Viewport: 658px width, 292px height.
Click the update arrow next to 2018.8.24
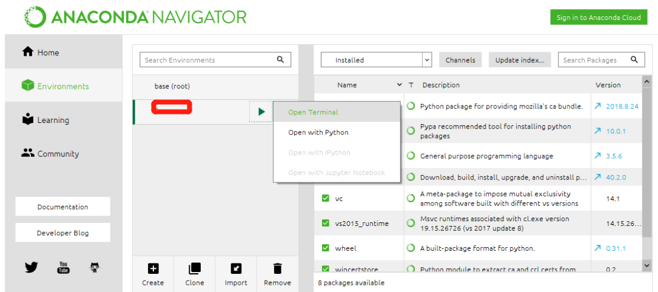tap(598, 106)
